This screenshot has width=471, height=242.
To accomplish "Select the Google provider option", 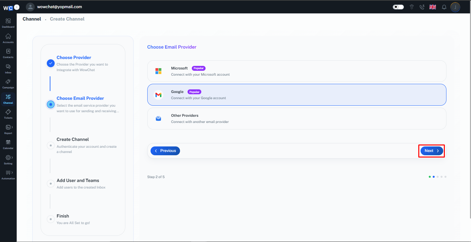I will click(x=297, y=95).
